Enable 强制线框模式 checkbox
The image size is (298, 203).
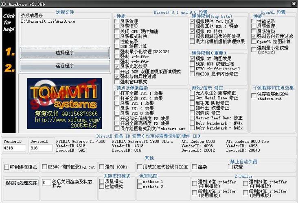[7, 167]
